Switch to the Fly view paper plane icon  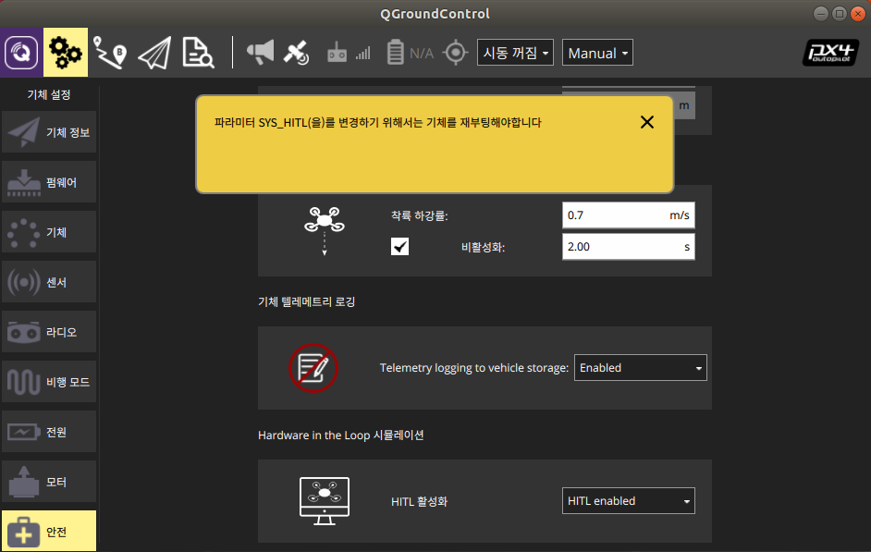click(x=154, y=53)
